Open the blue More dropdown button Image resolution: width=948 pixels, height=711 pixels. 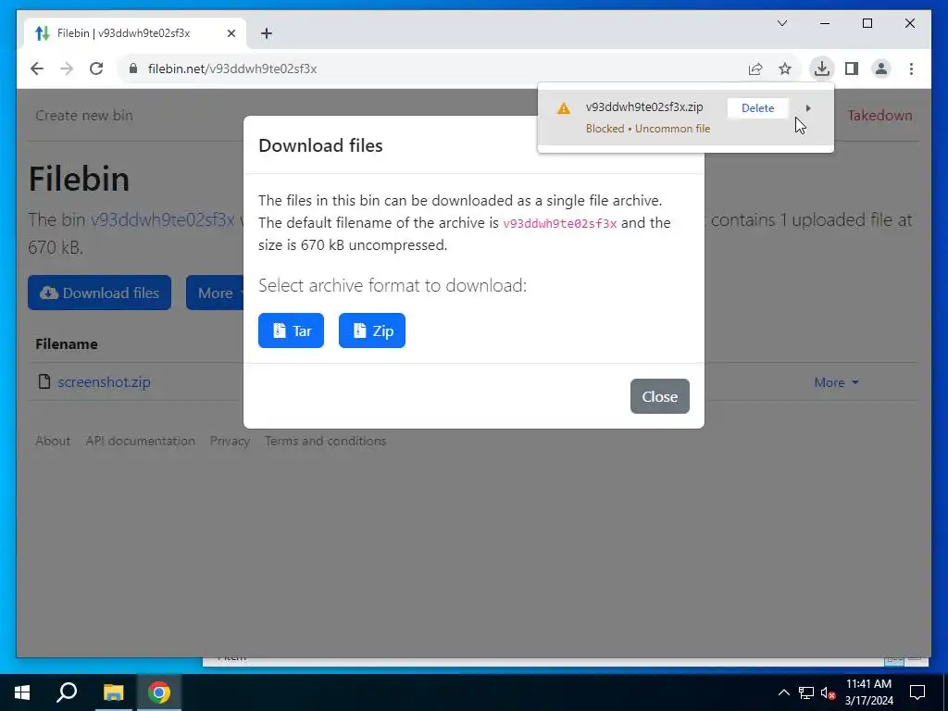(x=215, y=293)
